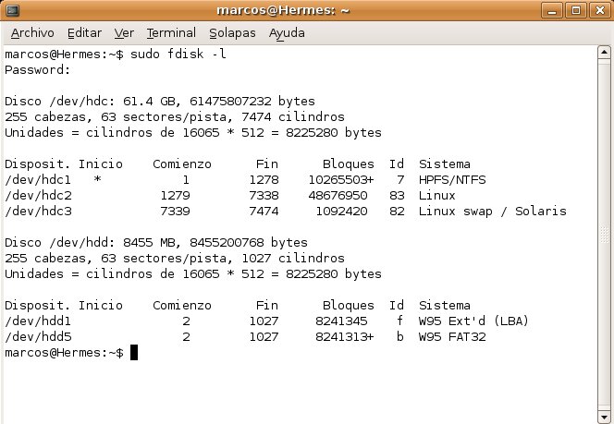The width and height of the screenshot is (614, 424).
Task: Click the window menu icon in title bar
Action: pos(12,11)
